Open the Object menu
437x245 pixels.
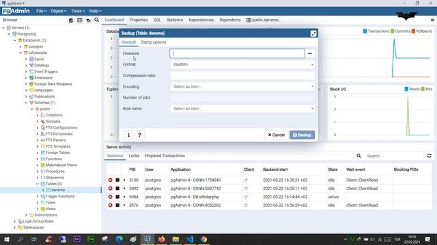point(59,11)
